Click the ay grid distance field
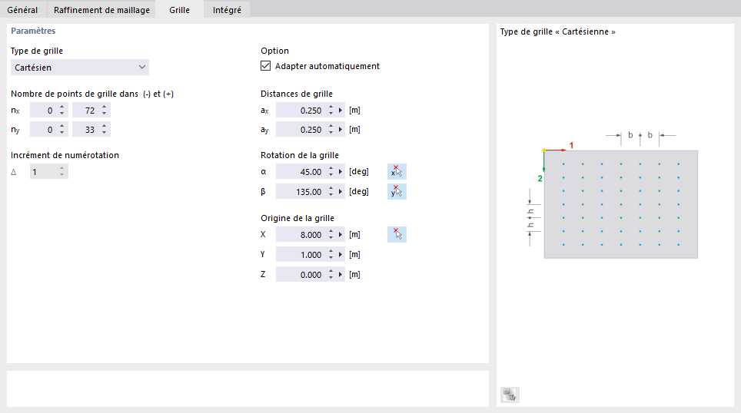 tap(300, 131)
